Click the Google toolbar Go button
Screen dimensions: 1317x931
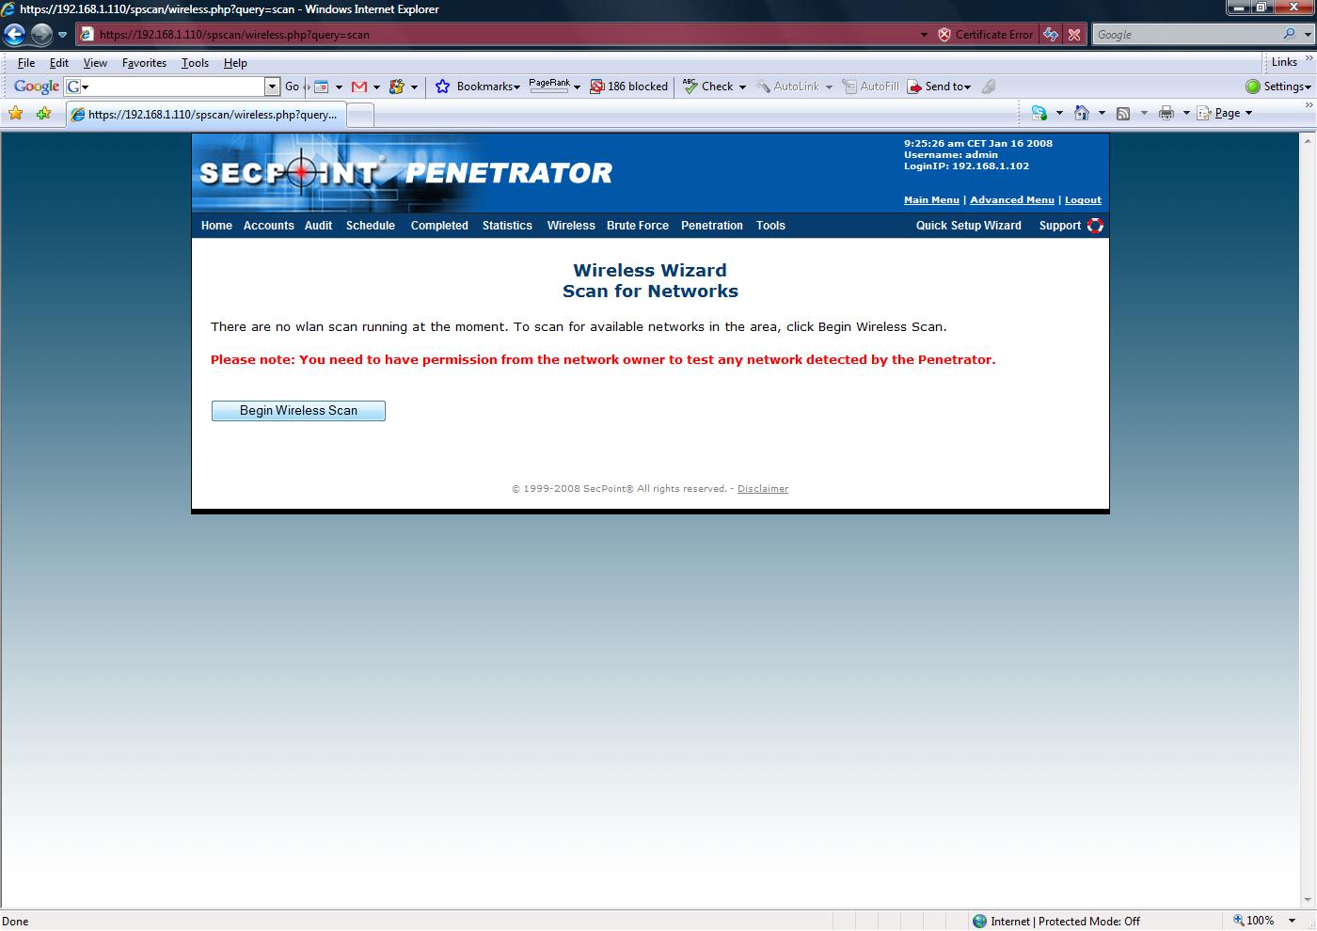pyautogui.click(x=293, y=87)
